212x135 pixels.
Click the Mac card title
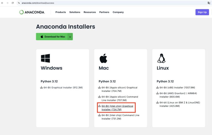104,68
